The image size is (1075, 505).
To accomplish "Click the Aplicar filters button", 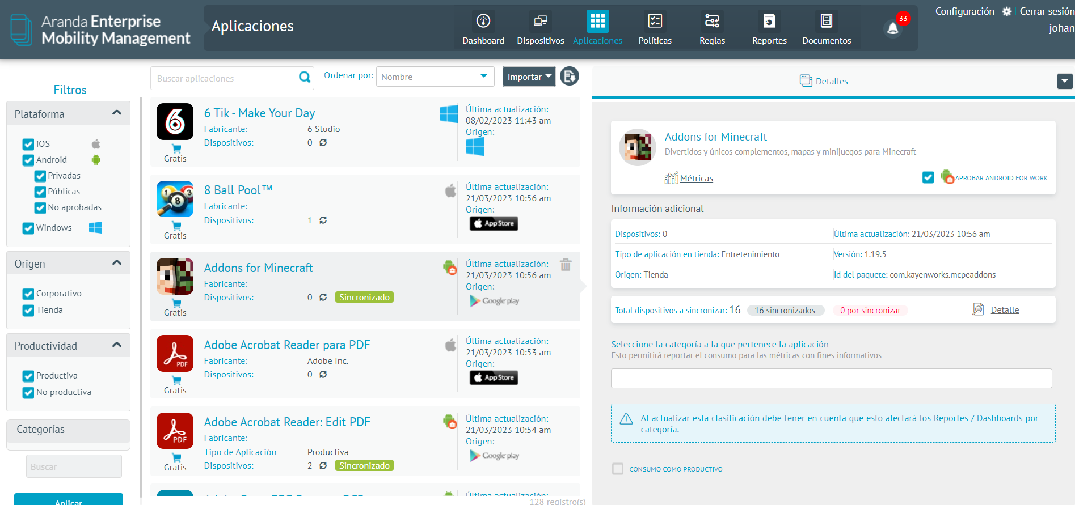I will point(69,499).
